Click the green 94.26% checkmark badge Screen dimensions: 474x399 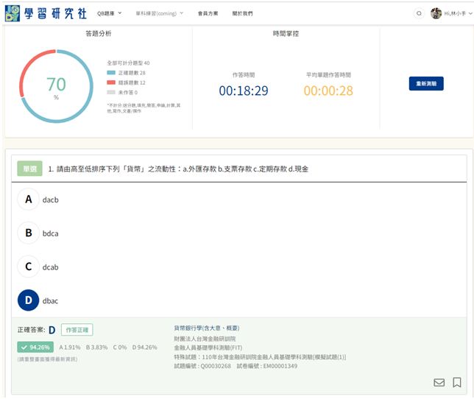coord(35,347)
